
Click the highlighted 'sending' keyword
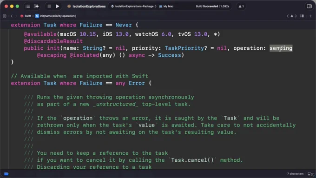281,48
